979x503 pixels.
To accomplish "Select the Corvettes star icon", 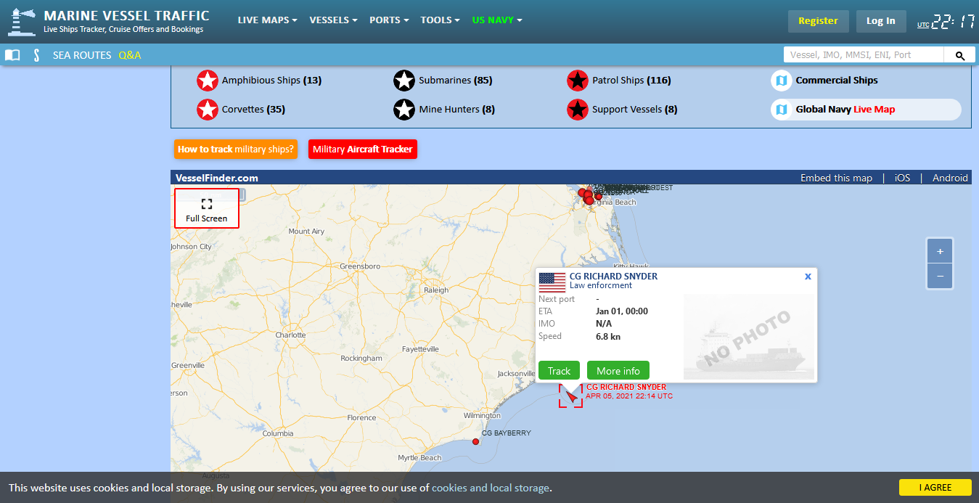I will tap(208, 110).
